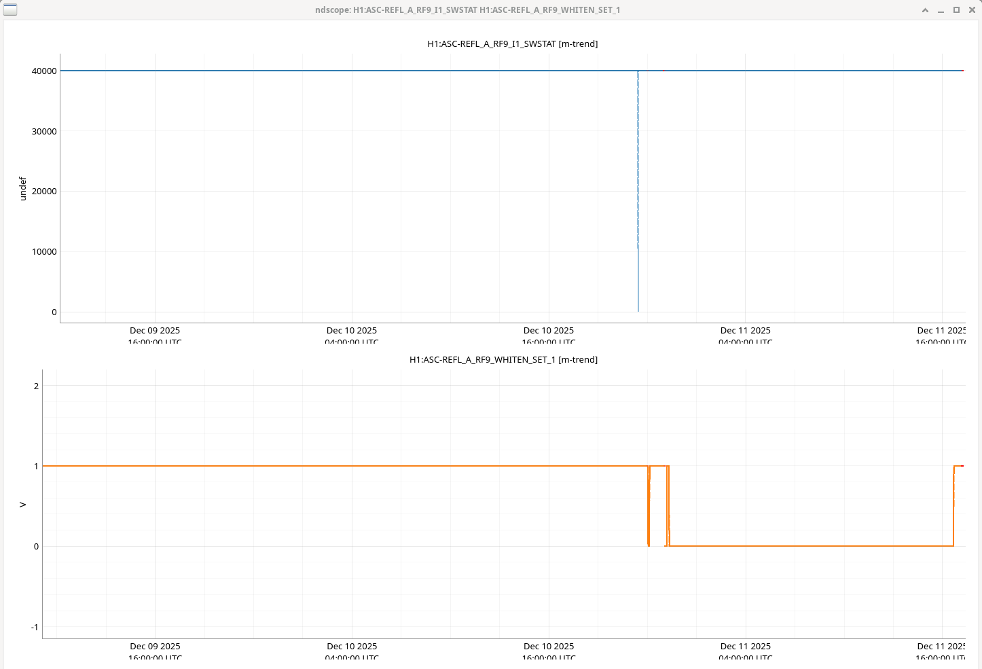This screenshot has height=669, width=982.
Task: Click top plot's Dec 09 2025 time label
Action: click(155, 331)
